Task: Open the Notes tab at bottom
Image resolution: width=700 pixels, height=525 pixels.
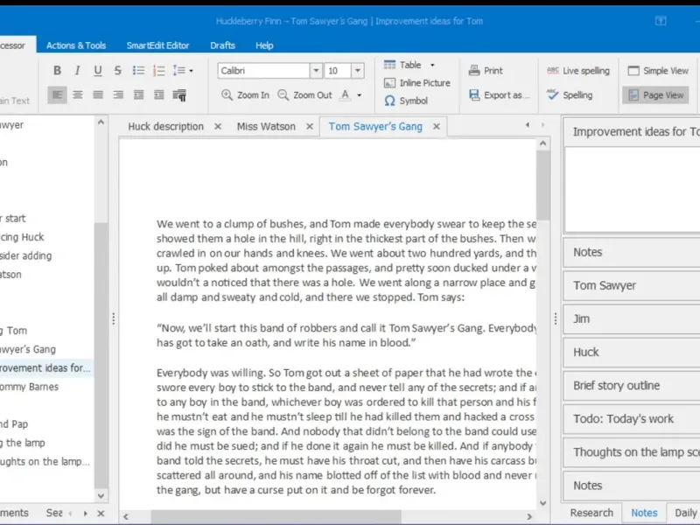Action: click(x=644, y=513)
